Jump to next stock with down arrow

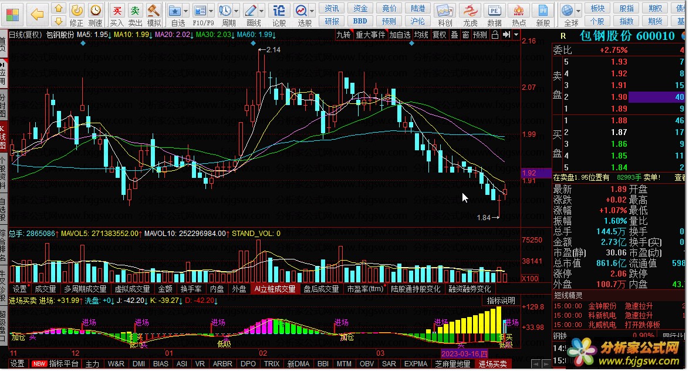pyautogui.click(x=59, y=21)
